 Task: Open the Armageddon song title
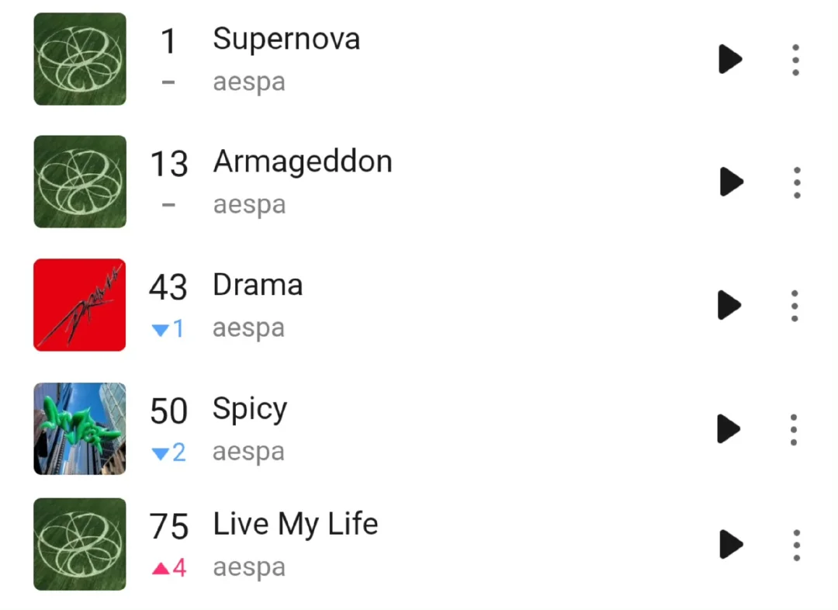(303, 162)
